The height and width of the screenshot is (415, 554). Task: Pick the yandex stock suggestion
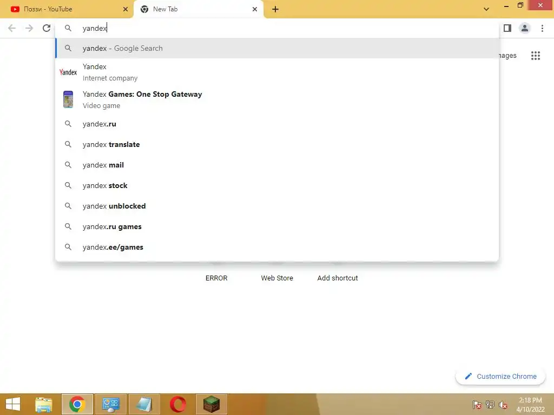click(277, 185)
